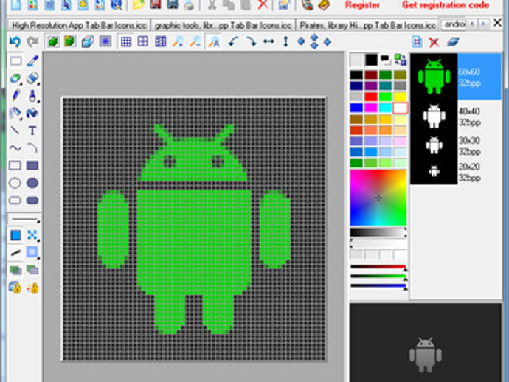Swap foreground and background colors icon
This screenshot has width=509, height=382.
click(400, 60)
